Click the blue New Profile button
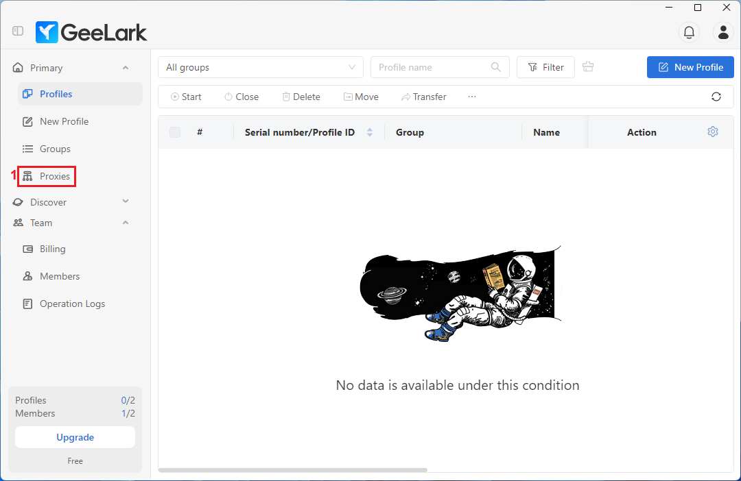This screenshot has height=481, width=741. tap(690, 67)
